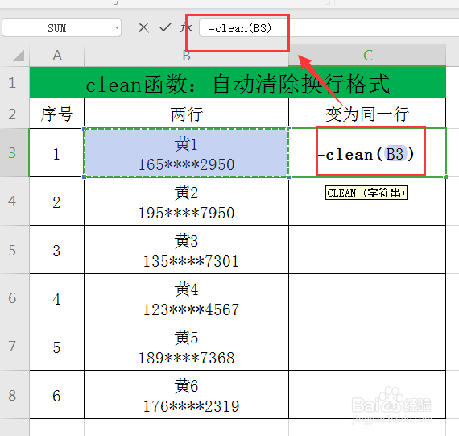Select all cells via corner triangle
459x436 pixels.
19,56
